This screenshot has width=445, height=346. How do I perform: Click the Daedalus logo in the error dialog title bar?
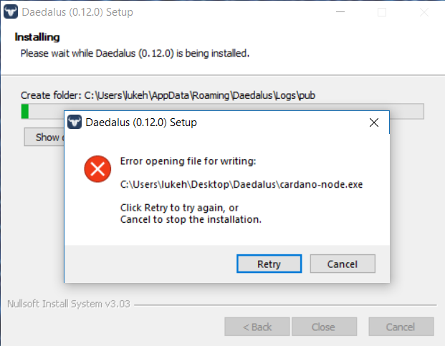coord(74,122)
